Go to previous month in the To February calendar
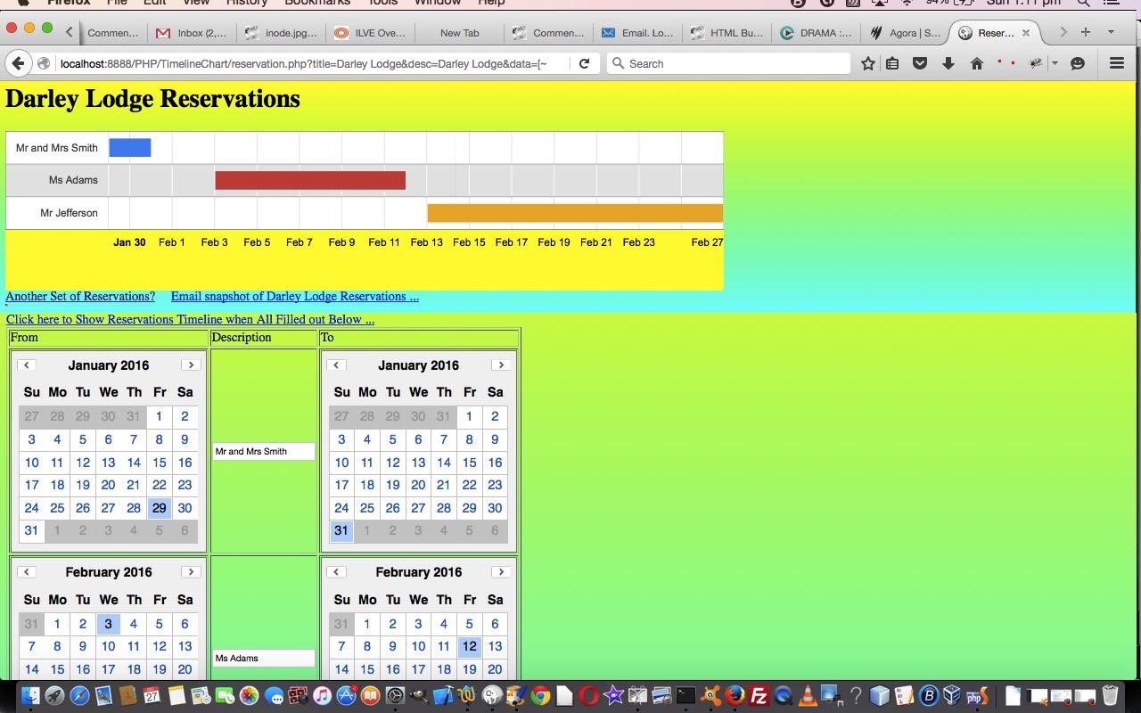Screen dimensions: 1141x713 (x=336, y=572)
